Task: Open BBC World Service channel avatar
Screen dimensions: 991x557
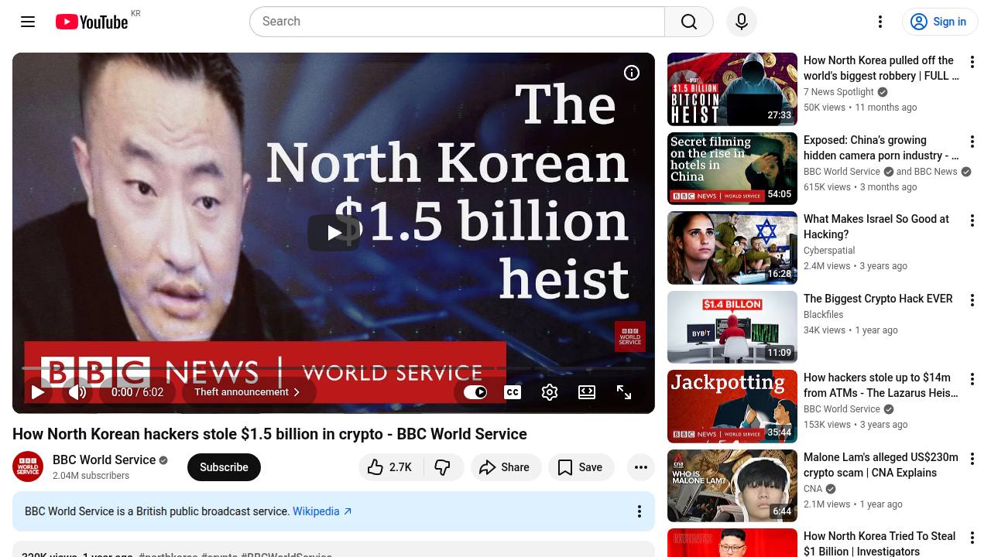Action: click(28, 466)
